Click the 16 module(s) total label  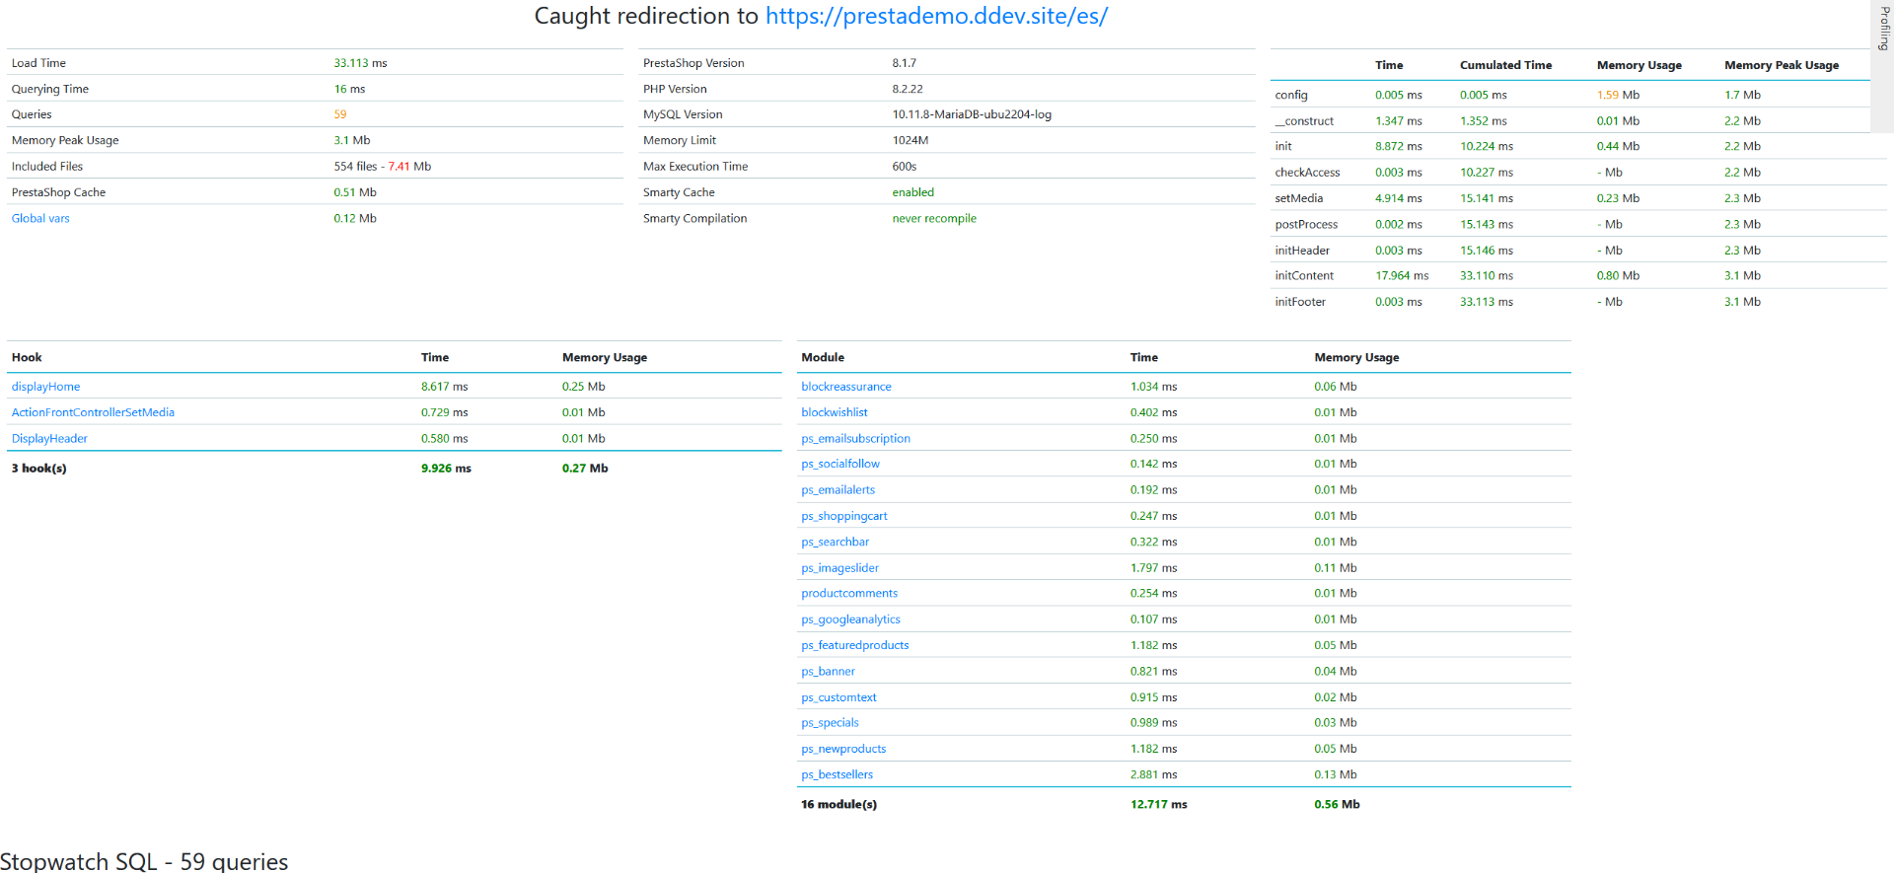(x=839, y=804)
